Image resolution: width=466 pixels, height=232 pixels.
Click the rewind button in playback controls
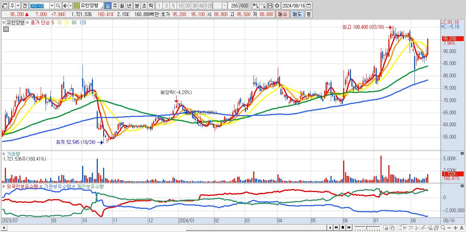pyautogui.click(x=336, y=228)
